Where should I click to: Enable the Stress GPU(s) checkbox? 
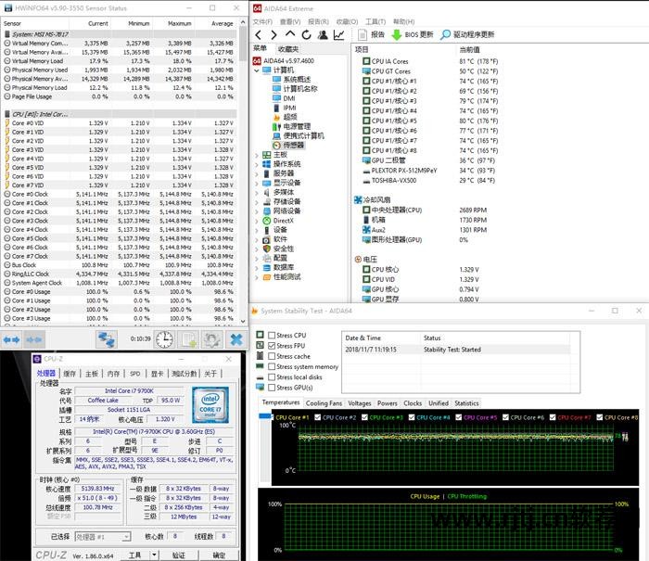tap(272, 388)
